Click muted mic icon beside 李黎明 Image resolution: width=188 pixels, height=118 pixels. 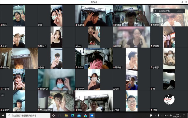click(x=152, y=25)
